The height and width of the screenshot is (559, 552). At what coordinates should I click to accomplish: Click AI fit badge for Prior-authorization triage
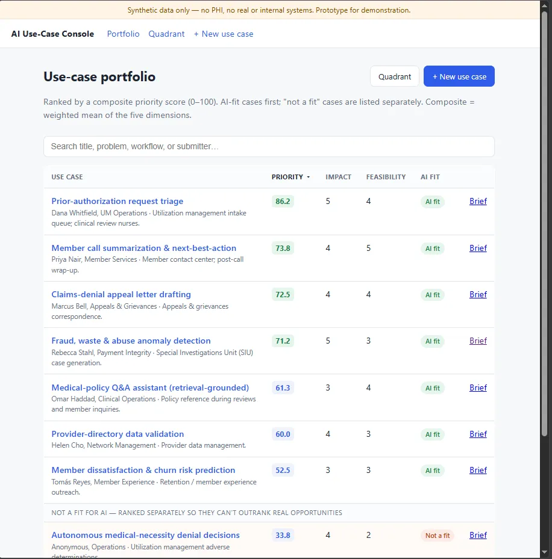[433, 202]
